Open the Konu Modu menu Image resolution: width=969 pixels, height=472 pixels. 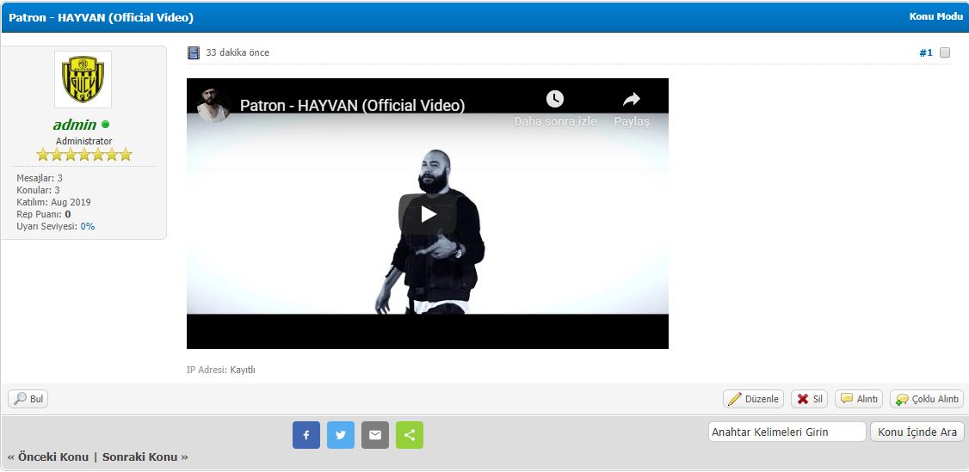pyautogui.click(x=935, y=16)
